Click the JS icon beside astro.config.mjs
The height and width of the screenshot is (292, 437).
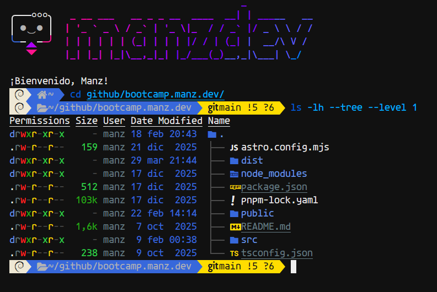234,148
